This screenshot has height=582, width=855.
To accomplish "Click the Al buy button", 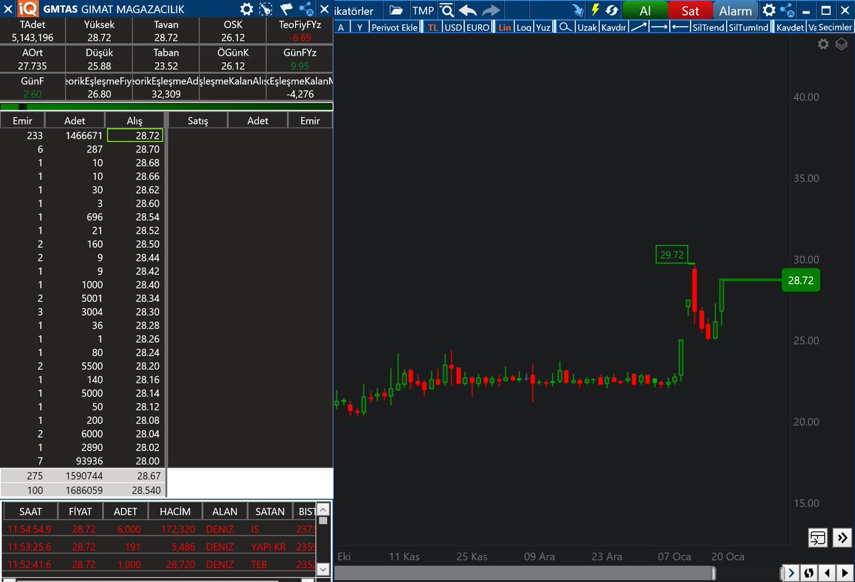I will tap(645, 11).
